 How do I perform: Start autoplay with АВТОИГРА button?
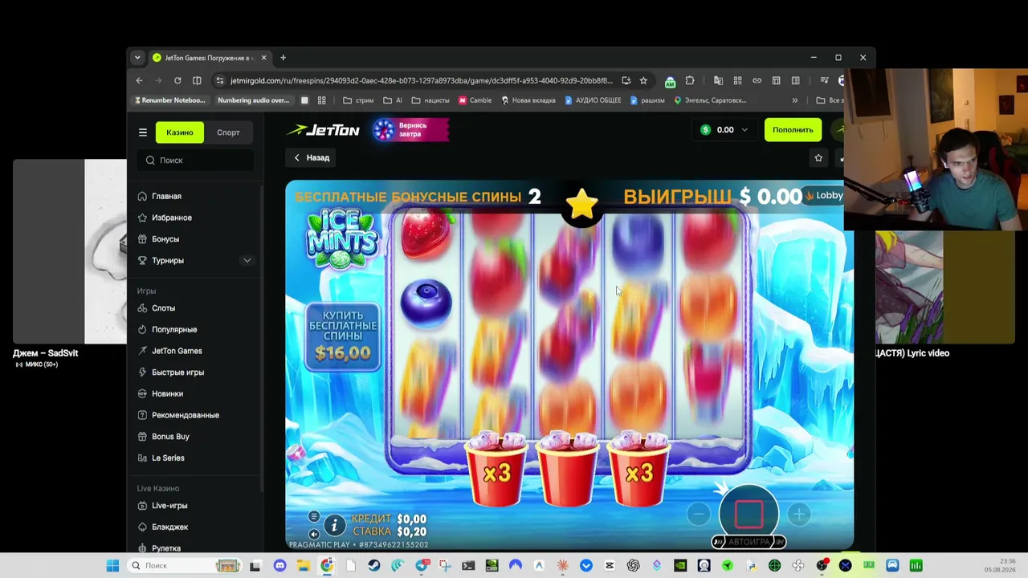click(749, 542)
